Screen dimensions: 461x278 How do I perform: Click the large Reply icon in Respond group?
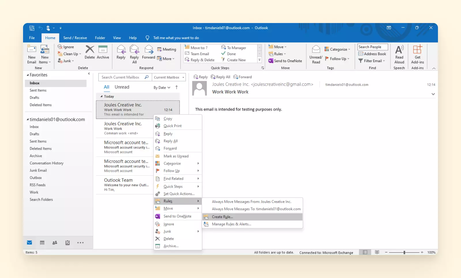click(121, 52)
